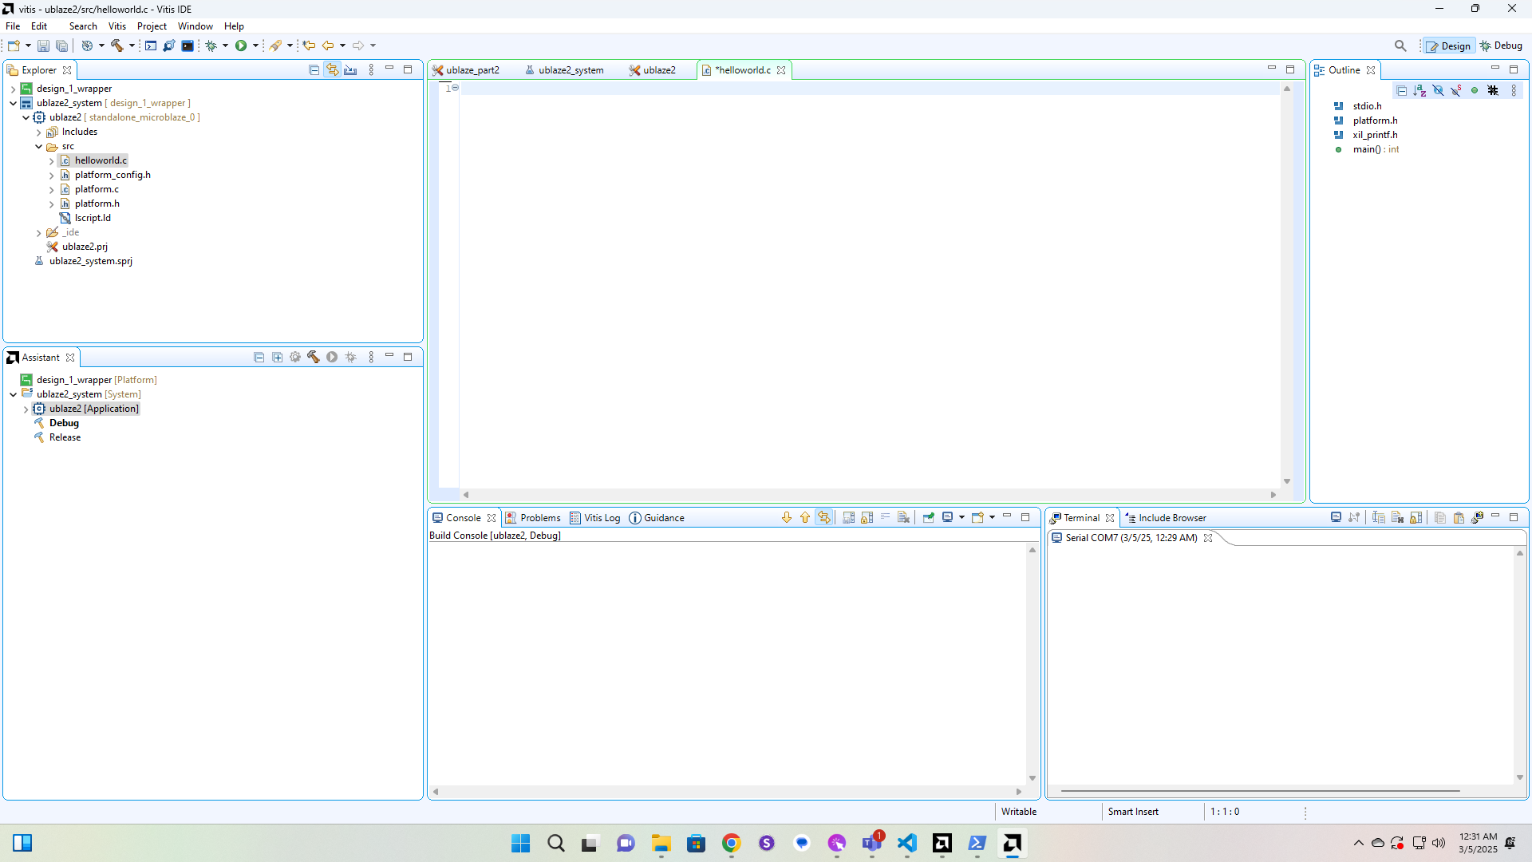Switch to the Debug perspective

pyautogui.click(x=1501, y=45)
